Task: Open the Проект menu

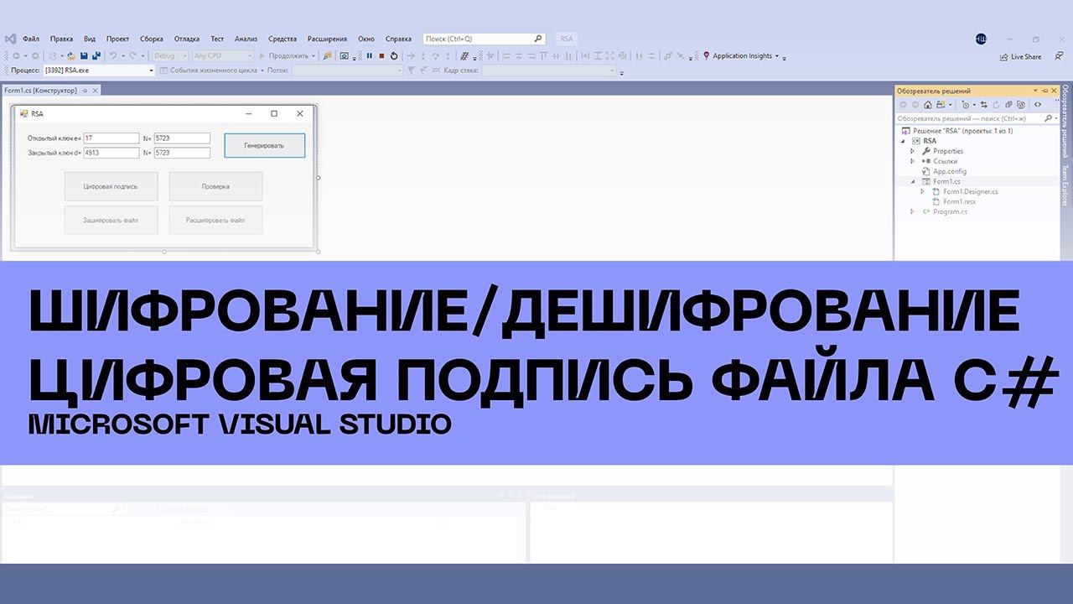Action: click(x=118, y=39)
